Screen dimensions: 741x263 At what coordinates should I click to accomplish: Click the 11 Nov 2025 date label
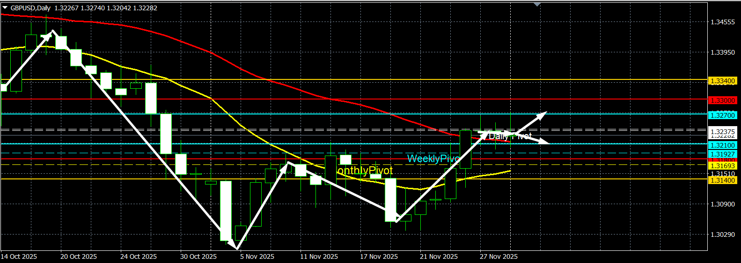click(319, 256)
